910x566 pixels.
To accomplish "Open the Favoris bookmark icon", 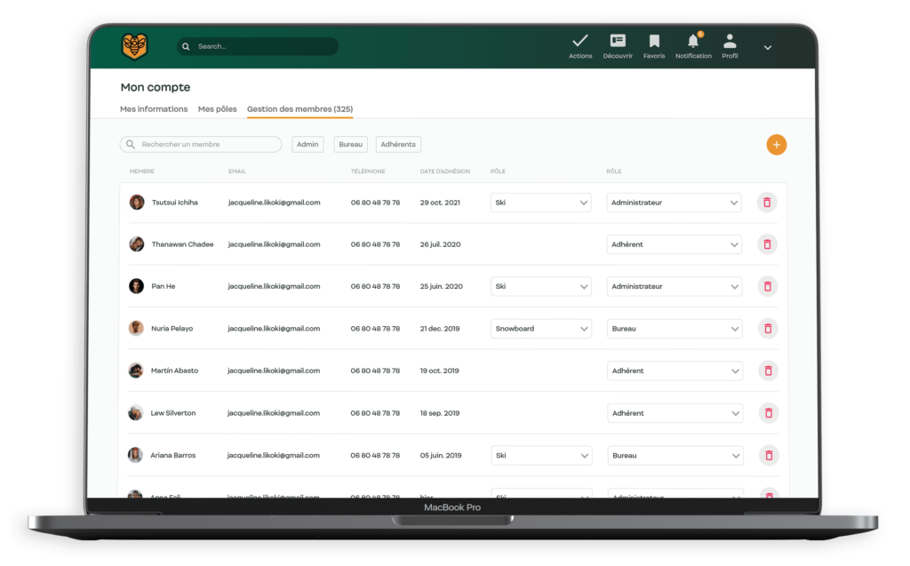I will click(654, 42).
